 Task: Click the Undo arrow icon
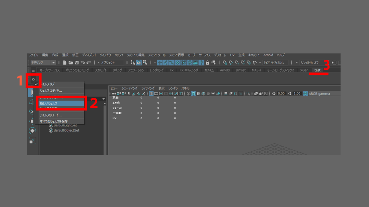point(83,63)
